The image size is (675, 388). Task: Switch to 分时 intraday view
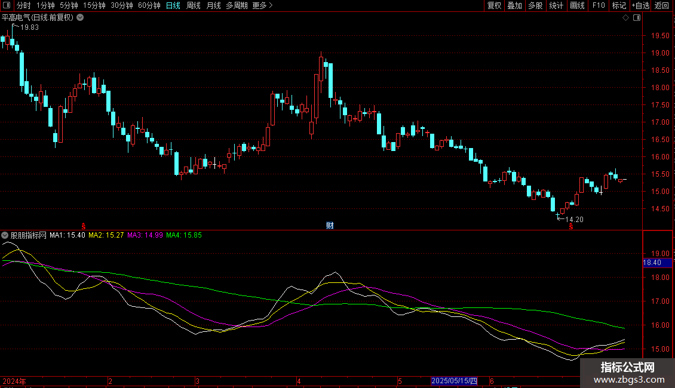click(24, 5)
